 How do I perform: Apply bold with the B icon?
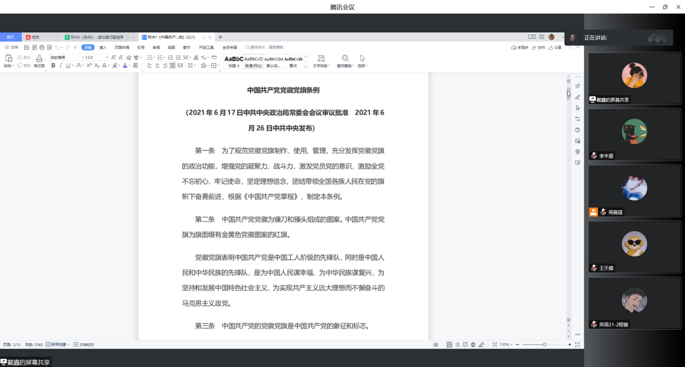[x=53, y=65]
